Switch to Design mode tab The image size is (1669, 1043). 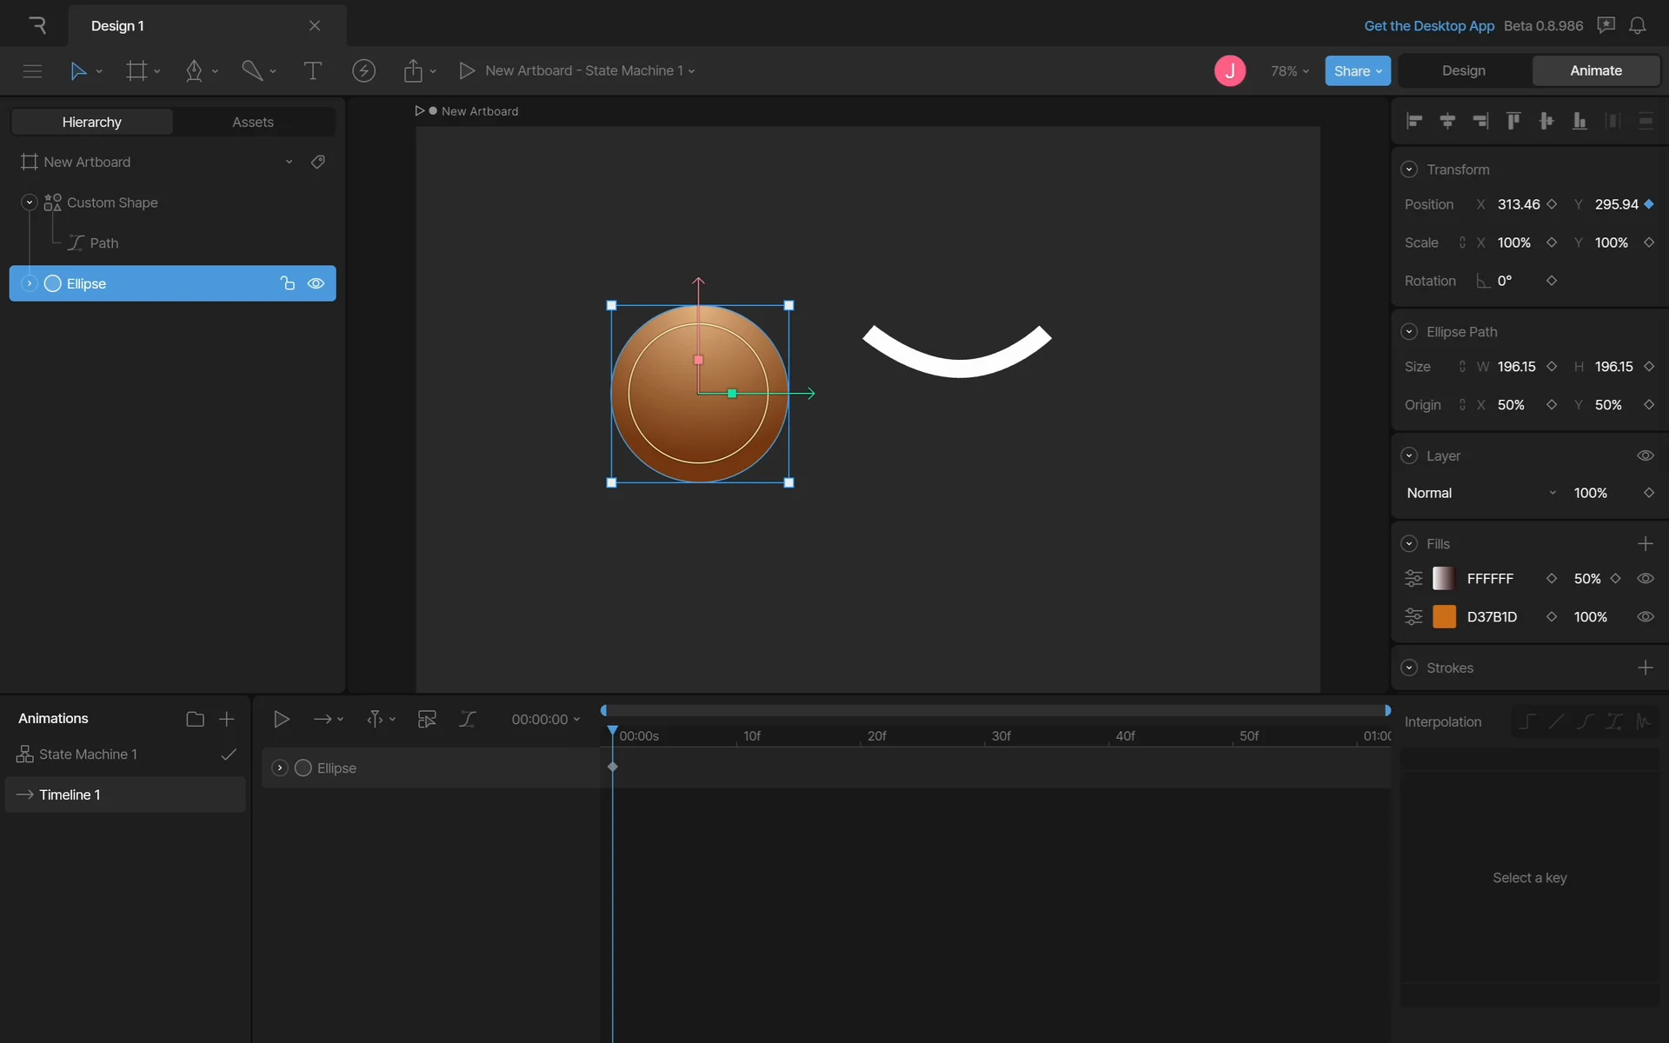(x=1463, y=70)
